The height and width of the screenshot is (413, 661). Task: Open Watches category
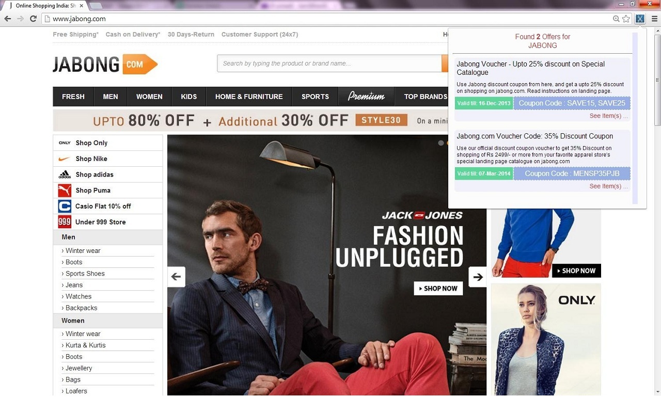[78, 296]
